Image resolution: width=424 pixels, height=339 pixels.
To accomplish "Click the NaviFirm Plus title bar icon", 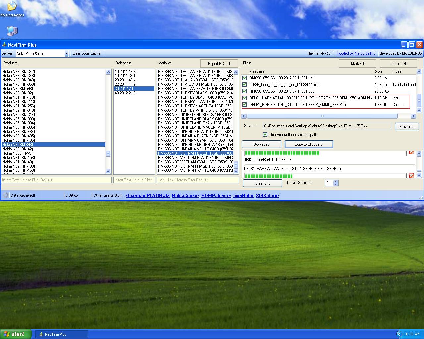I will point(4,45).
